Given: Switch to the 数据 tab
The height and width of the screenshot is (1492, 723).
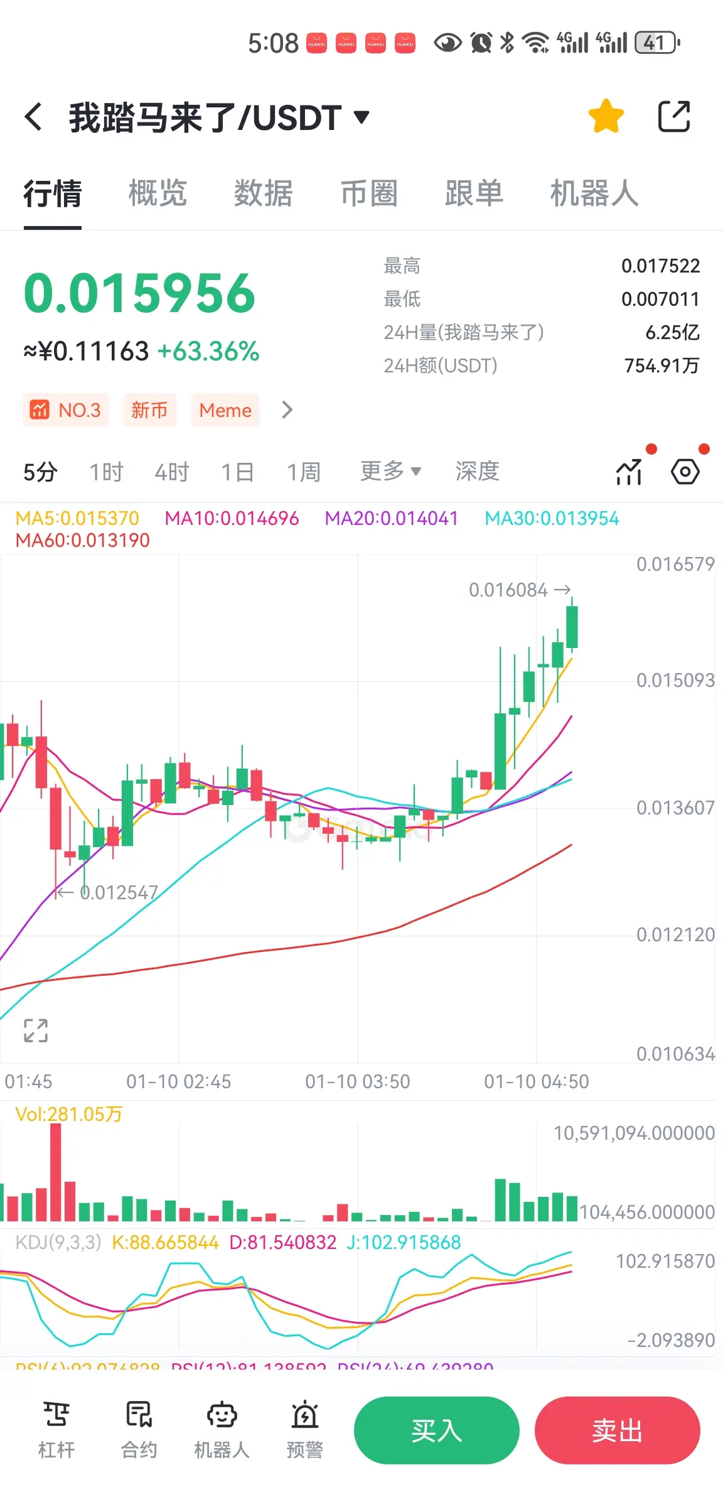Looking at the screenshot, I should pyautogui.click(x=263, y=193).
